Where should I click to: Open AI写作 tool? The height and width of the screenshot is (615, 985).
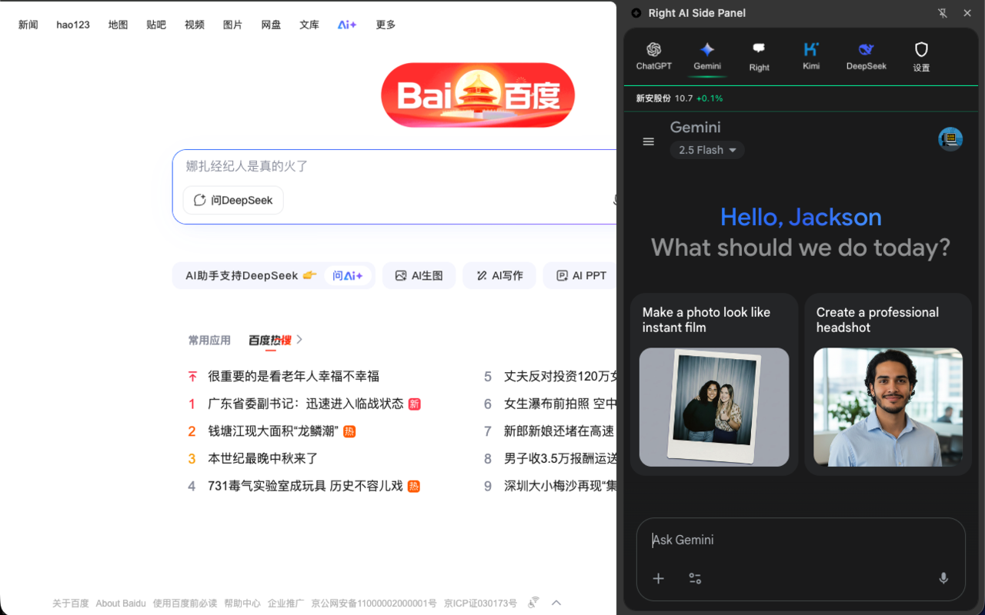tap(499, 275)
